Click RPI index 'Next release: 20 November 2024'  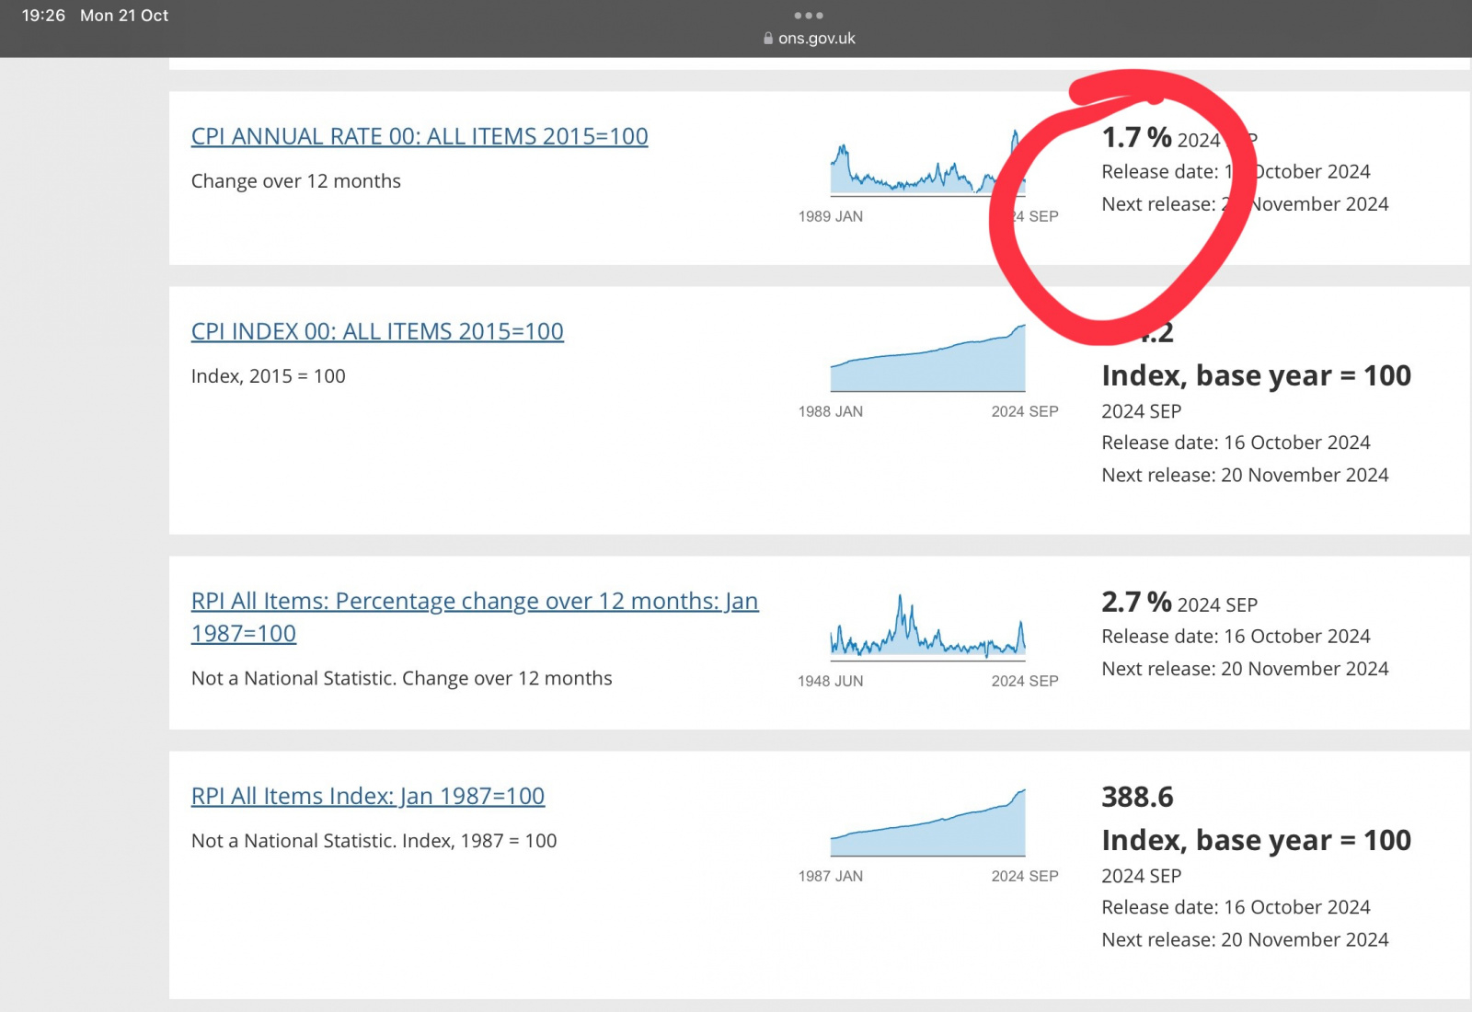(x=1245, y=939)
